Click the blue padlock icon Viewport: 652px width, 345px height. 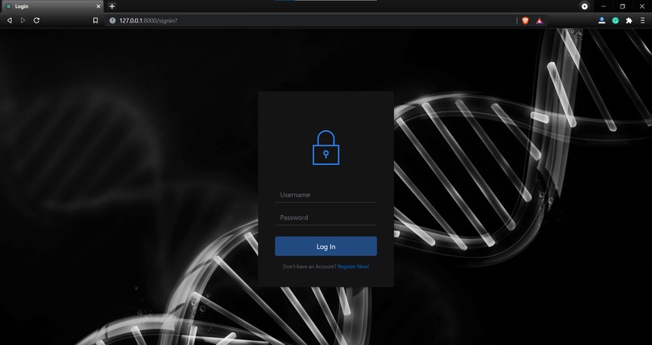pyautogui.click(x=326, y=148)
